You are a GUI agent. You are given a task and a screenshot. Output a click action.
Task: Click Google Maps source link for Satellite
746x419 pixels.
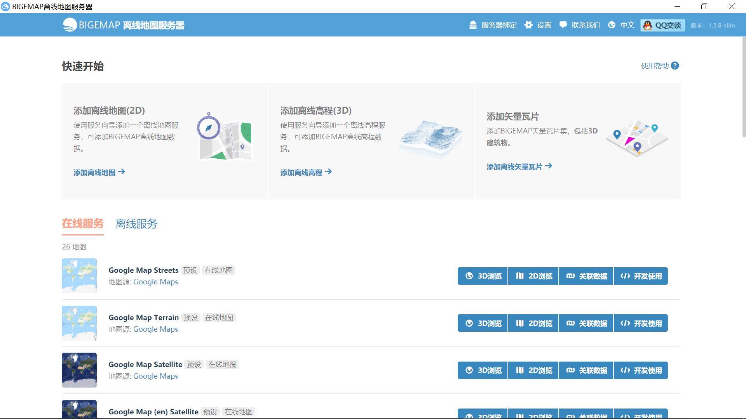(x=155, y=376)
